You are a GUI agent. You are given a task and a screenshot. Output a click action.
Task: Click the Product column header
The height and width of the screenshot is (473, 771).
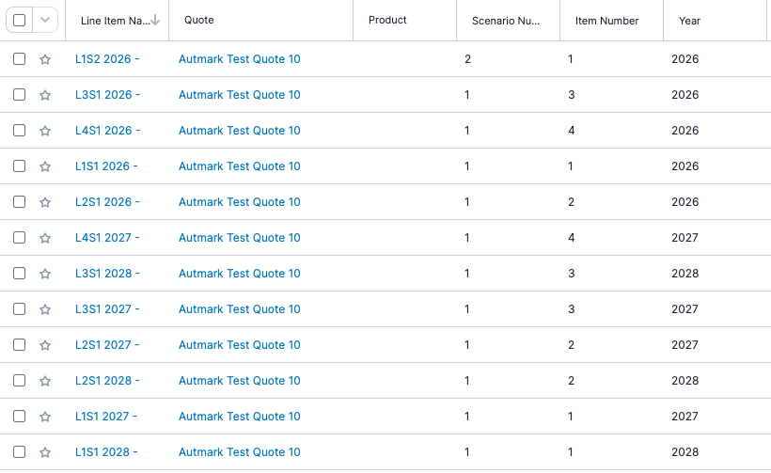coord(387,21)
